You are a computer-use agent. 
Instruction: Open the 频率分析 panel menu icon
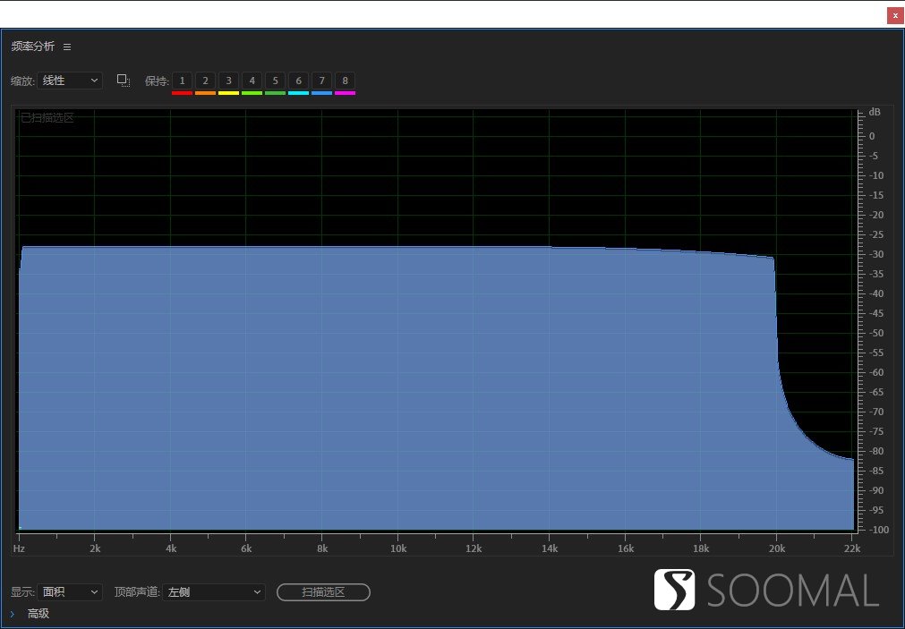(x=67, y=47)
